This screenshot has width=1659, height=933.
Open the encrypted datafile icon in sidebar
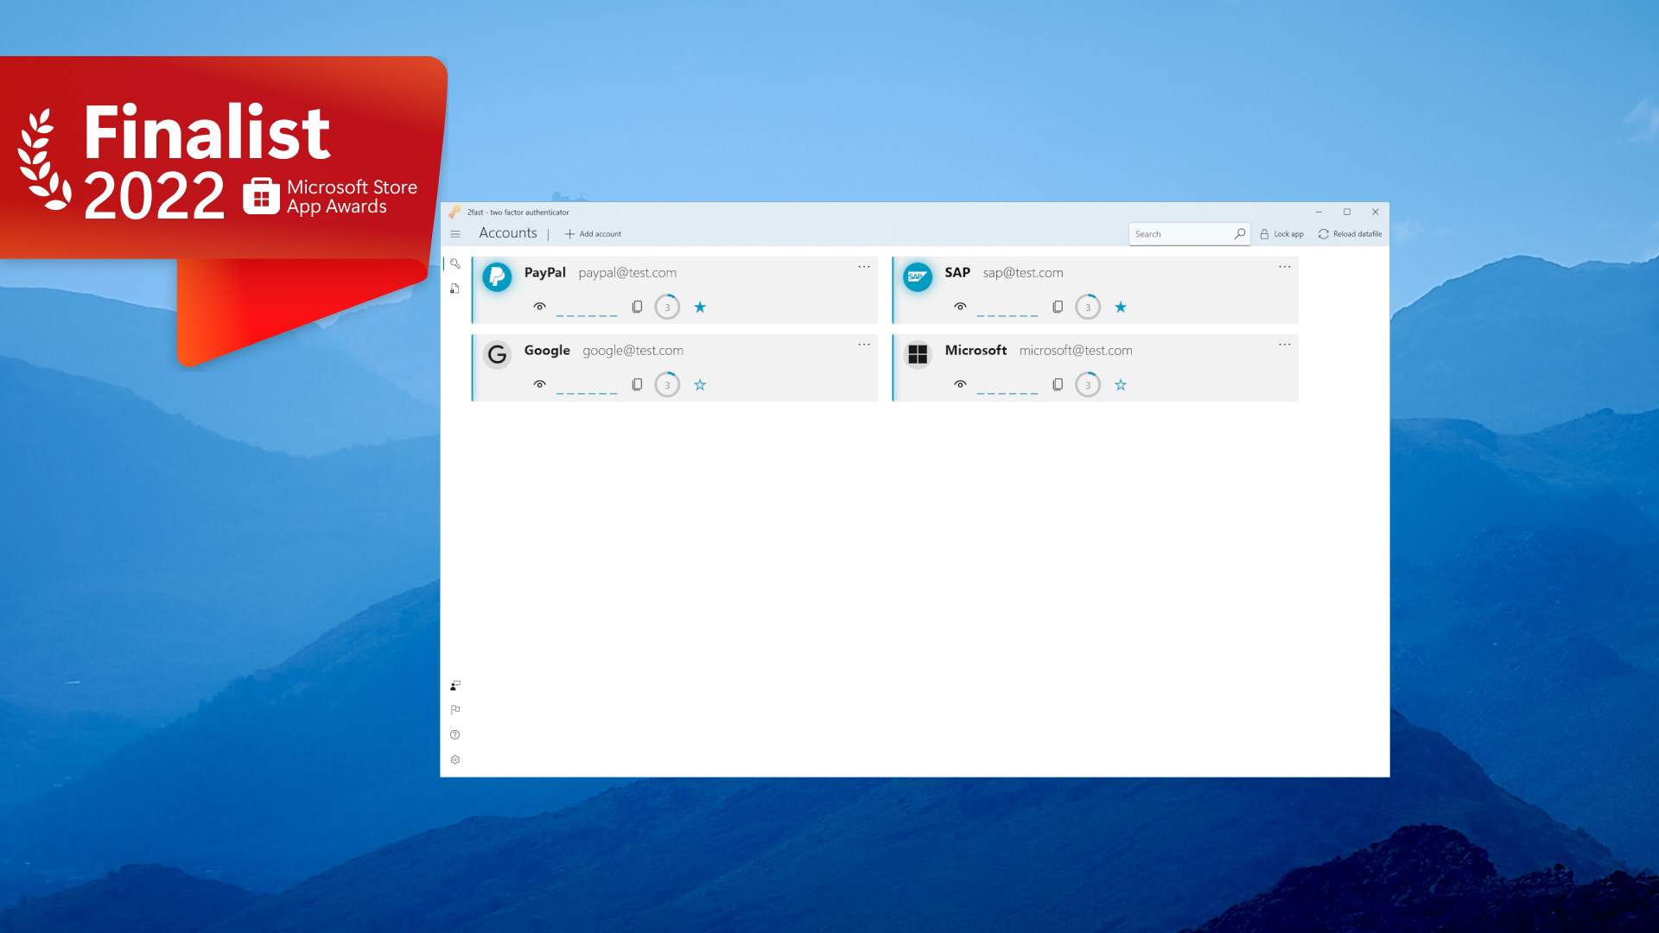point(455,288)
